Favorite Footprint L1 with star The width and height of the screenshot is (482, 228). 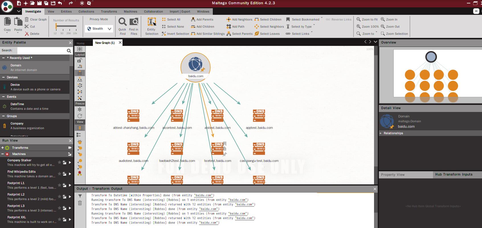pos(60,185)
